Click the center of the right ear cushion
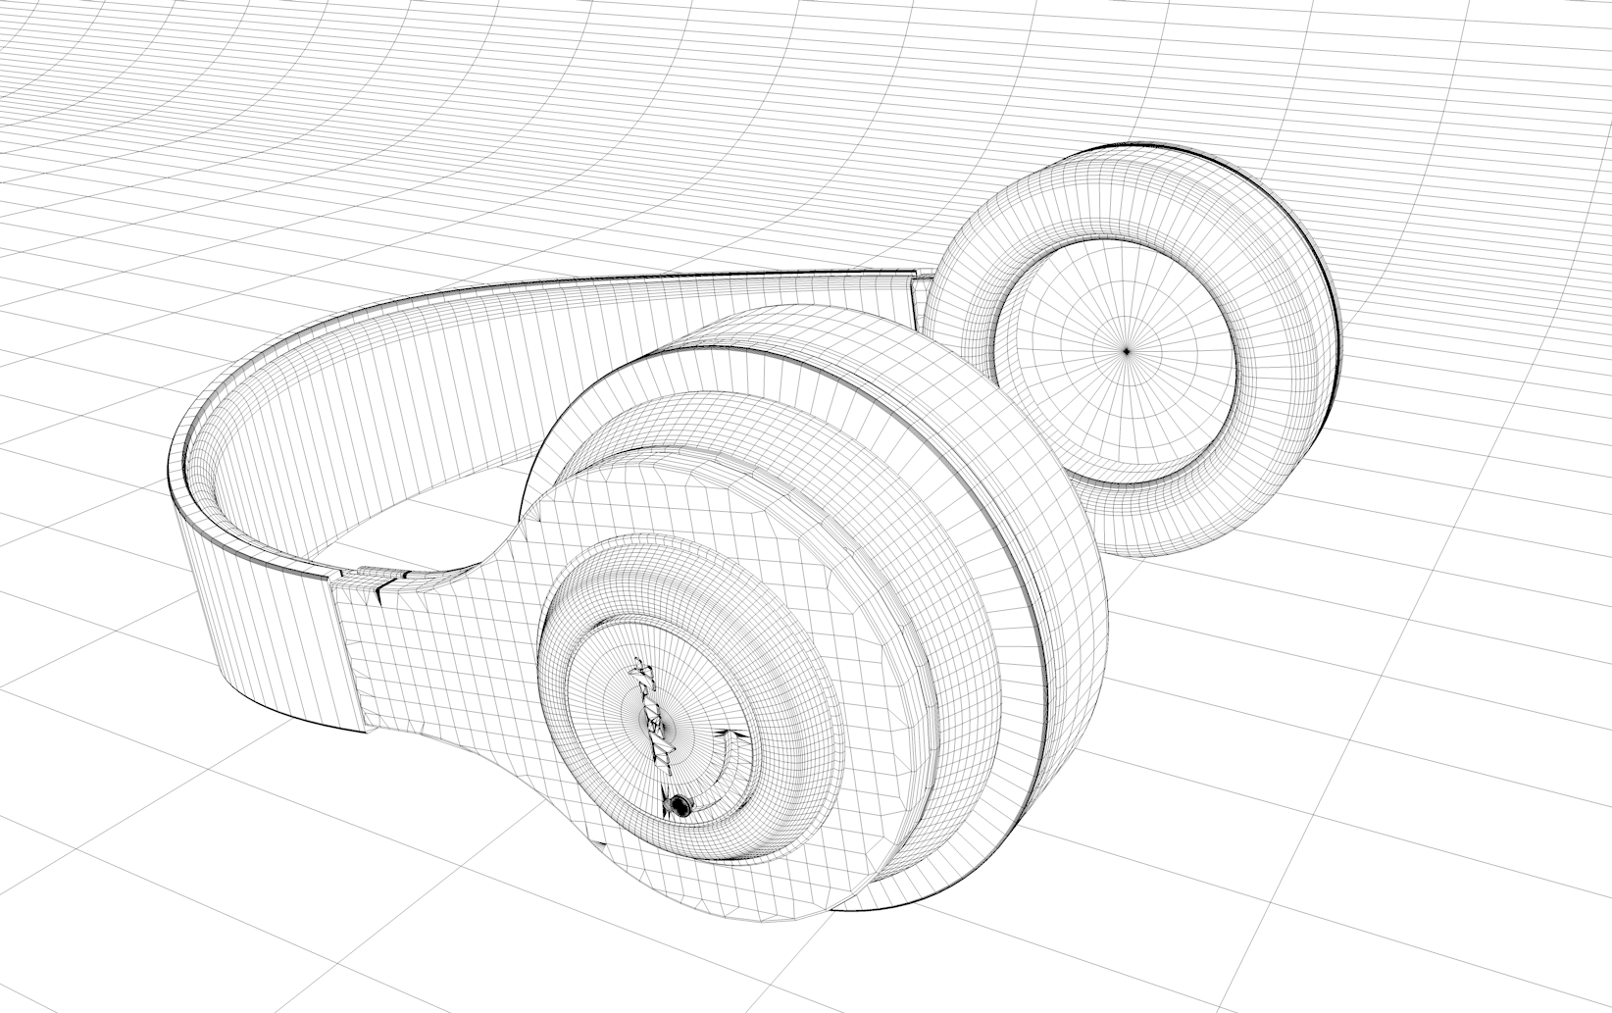This screenshot has width=1612, height=1013. coord(1128,348)
